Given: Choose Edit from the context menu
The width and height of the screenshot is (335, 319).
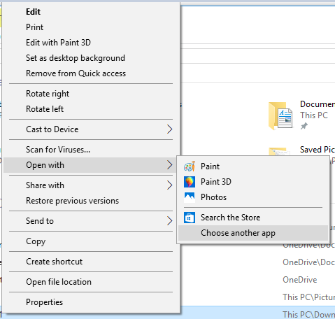Looking at the screenshot, I should (91, 12).
